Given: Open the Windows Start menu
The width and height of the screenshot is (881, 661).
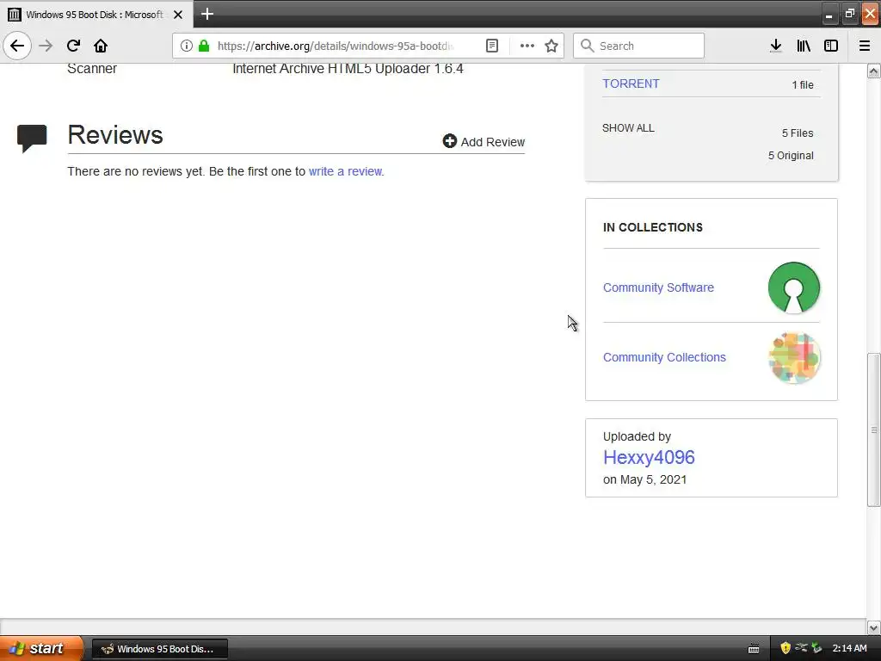Looking at the screenshot, I should coord(41,648).
